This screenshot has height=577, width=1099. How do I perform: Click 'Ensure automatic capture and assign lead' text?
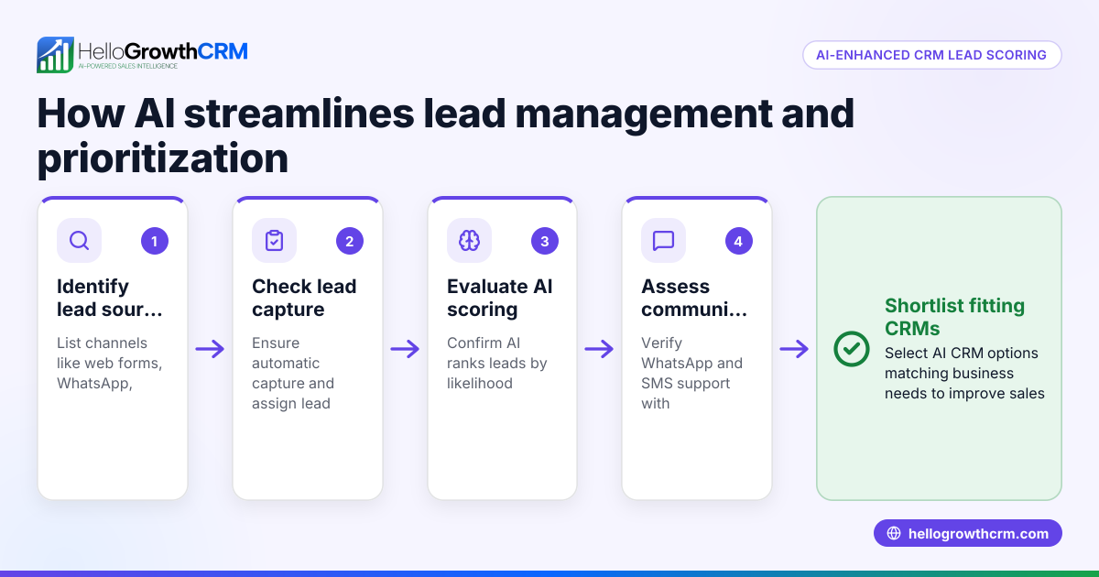click(x=293, y=373)
